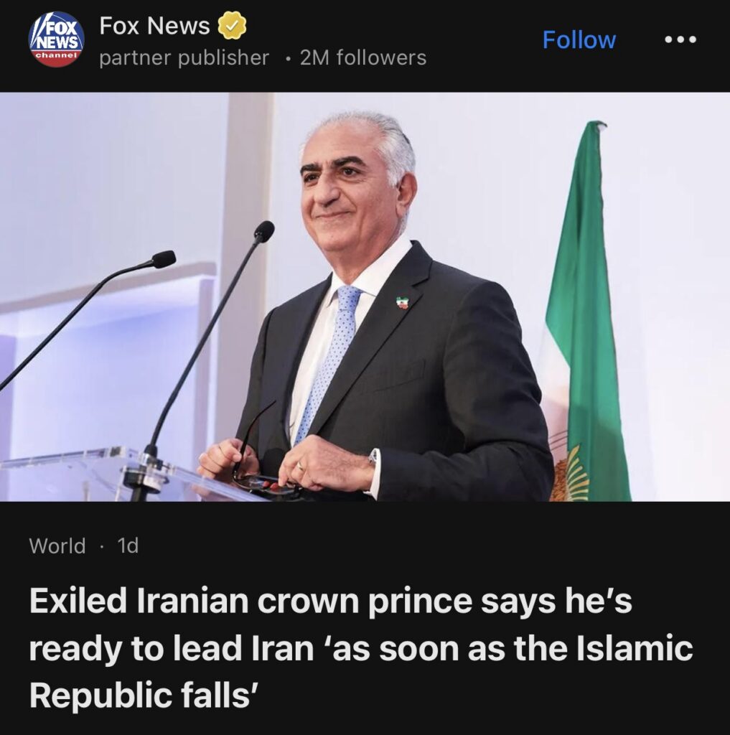
Task: Click the taller microphone tip near speaker
Action: 264,232
